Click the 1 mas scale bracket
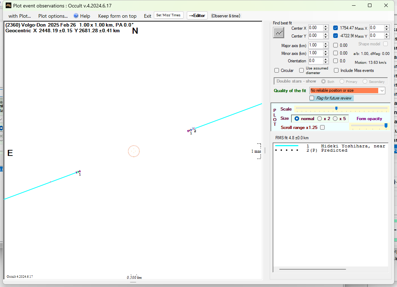Image resolution: width=397 pixels, height=287 pixels. pos(259,151)
